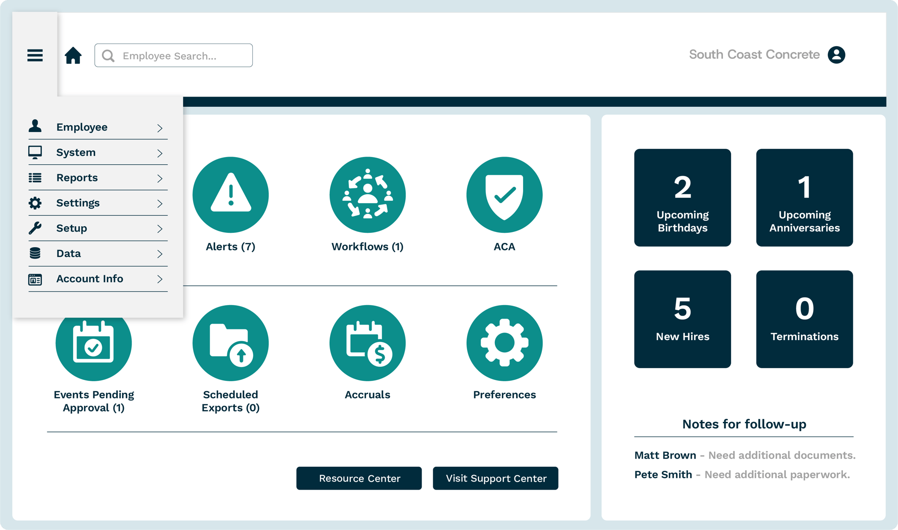This screenshot has height=530, width=898.
Task: Open the New Hires tile
Action: click(682, 319)
